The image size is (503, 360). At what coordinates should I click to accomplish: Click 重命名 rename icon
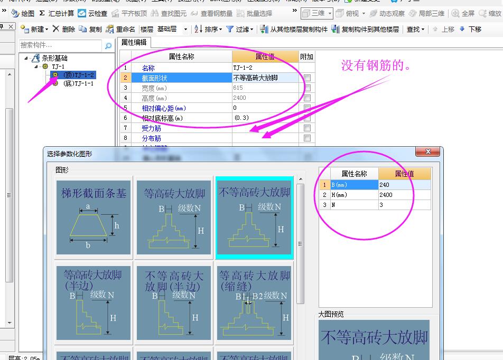tap(110, 29)
